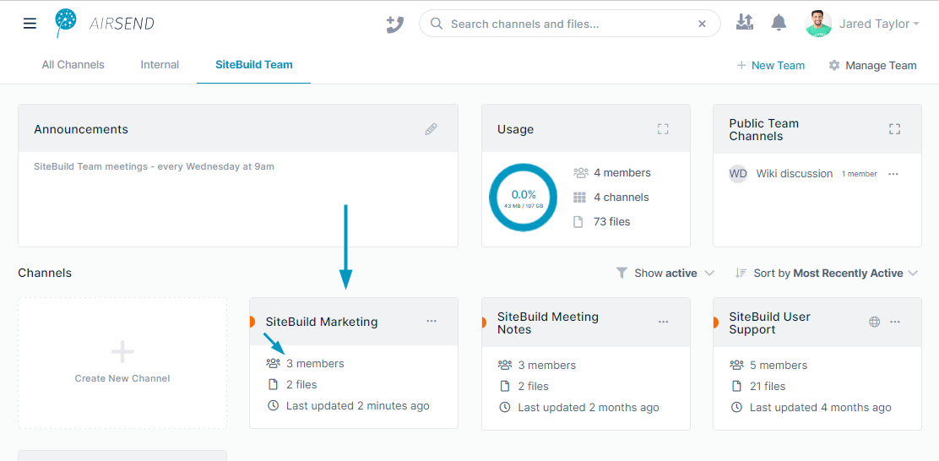This screenshot has width=939, height=461.
Task: Open SiteBuild Meeting Notes three-dot menu
Action: (x=663, y=322)
